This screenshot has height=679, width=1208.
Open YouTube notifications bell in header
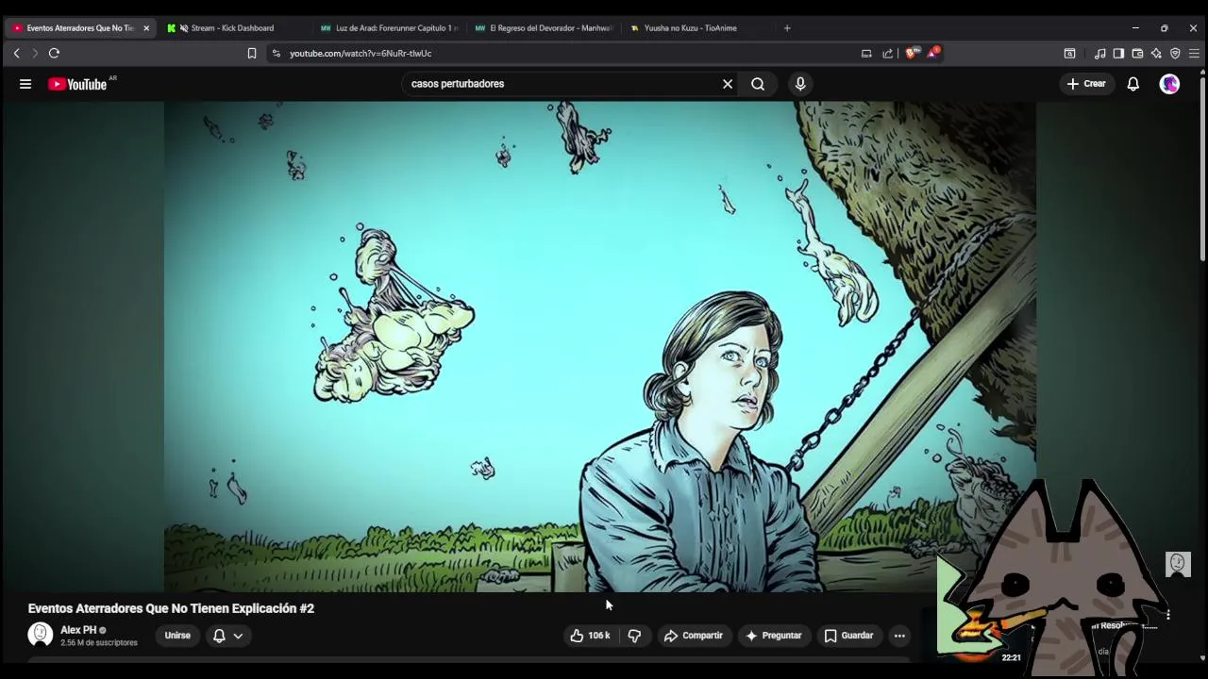coord(1133,84)
